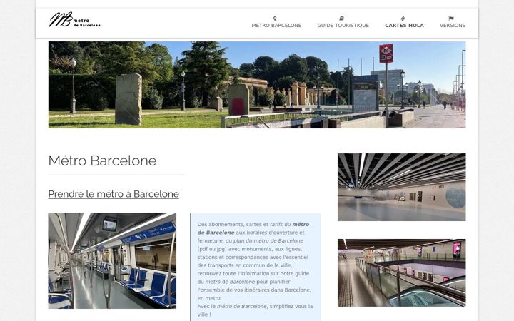Select the CARTES HOLA menu item

404,25
